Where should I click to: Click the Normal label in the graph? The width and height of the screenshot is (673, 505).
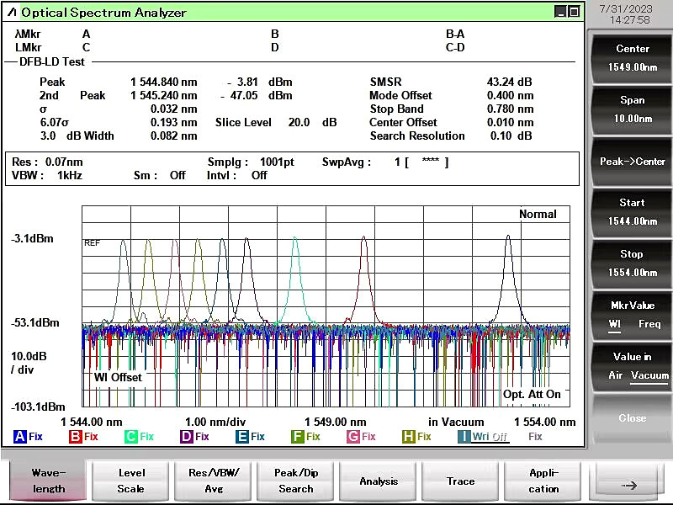538,214
